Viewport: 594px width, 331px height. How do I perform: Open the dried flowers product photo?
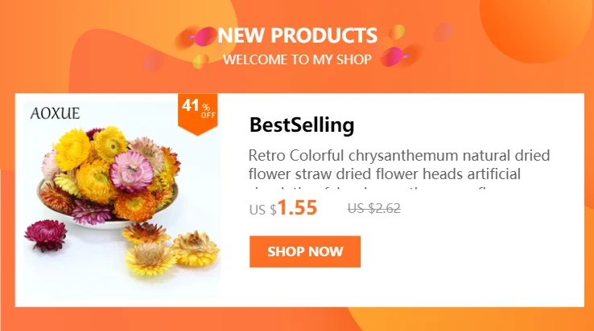tap(122, 200)
